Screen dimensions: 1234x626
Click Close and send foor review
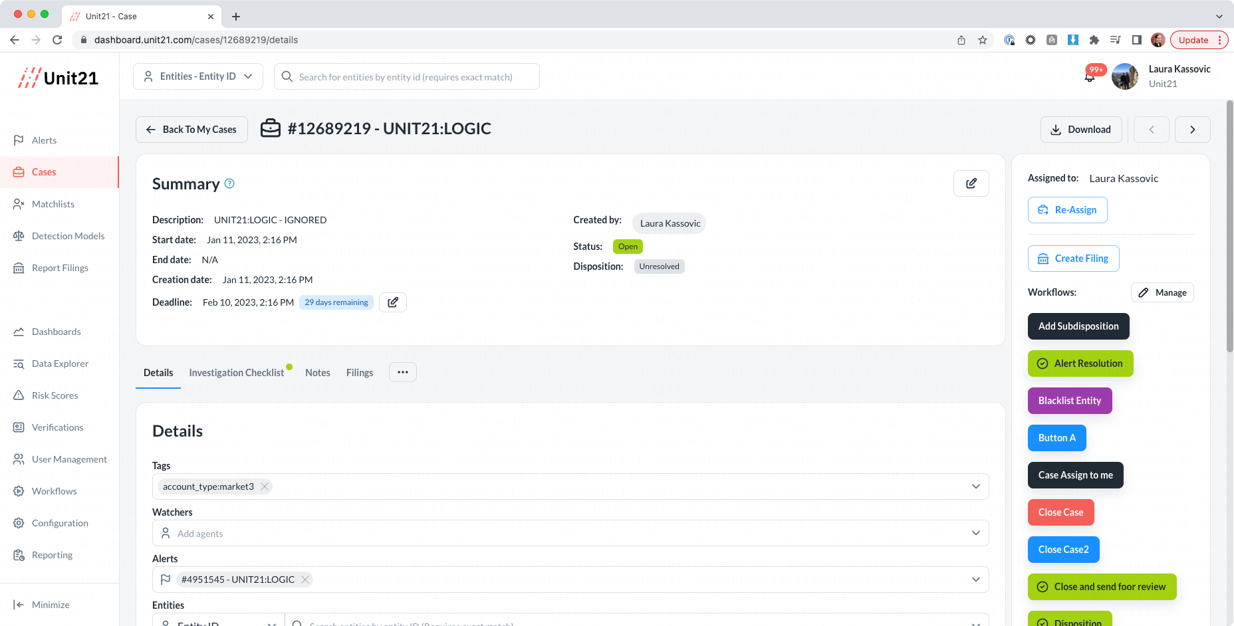(x=1102, y=587)
